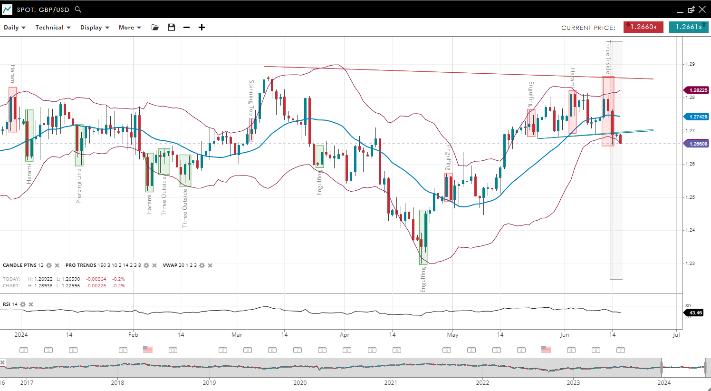The height and width of the screenshot is (391, 711).
Task: Click the open folder chart icon
Action: point(155,28)
